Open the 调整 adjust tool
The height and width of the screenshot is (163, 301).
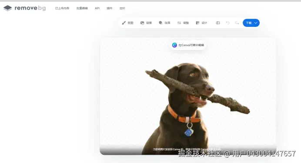[183, 23]
